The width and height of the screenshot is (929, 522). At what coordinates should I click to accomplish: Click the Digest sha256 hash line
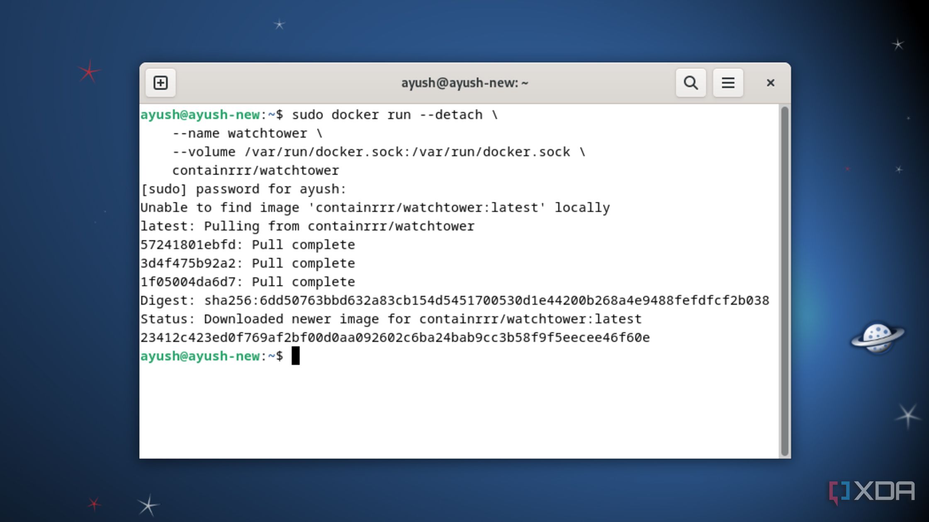(455, 300)
